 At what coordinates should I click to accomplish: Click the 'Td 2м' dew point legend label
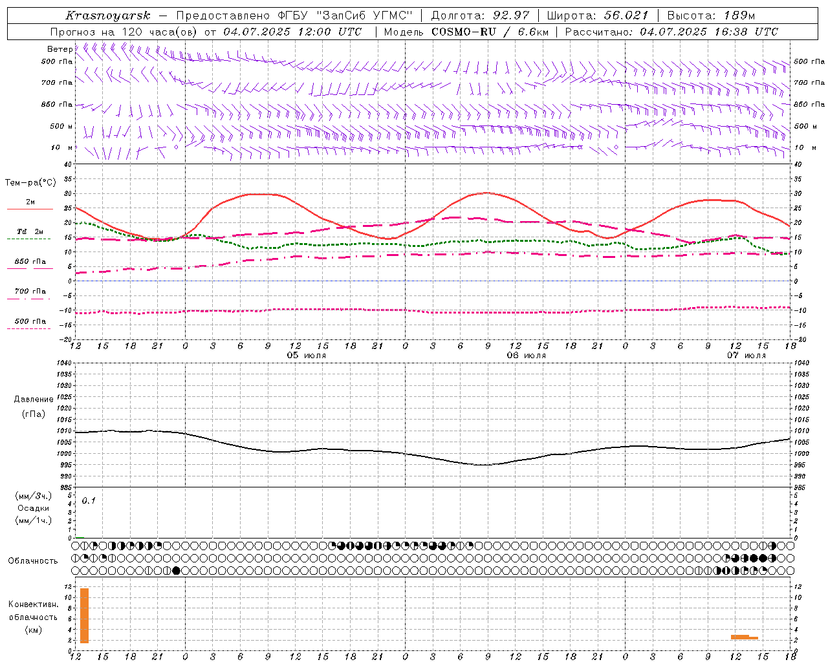pyautogui.click(x=30, y=231)
